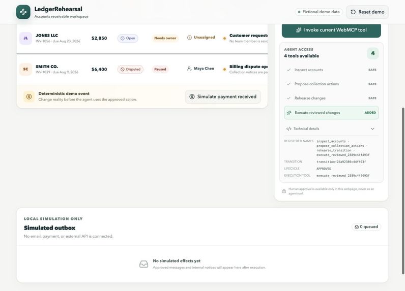
Task: Simulate payment received
Action: 223,96
